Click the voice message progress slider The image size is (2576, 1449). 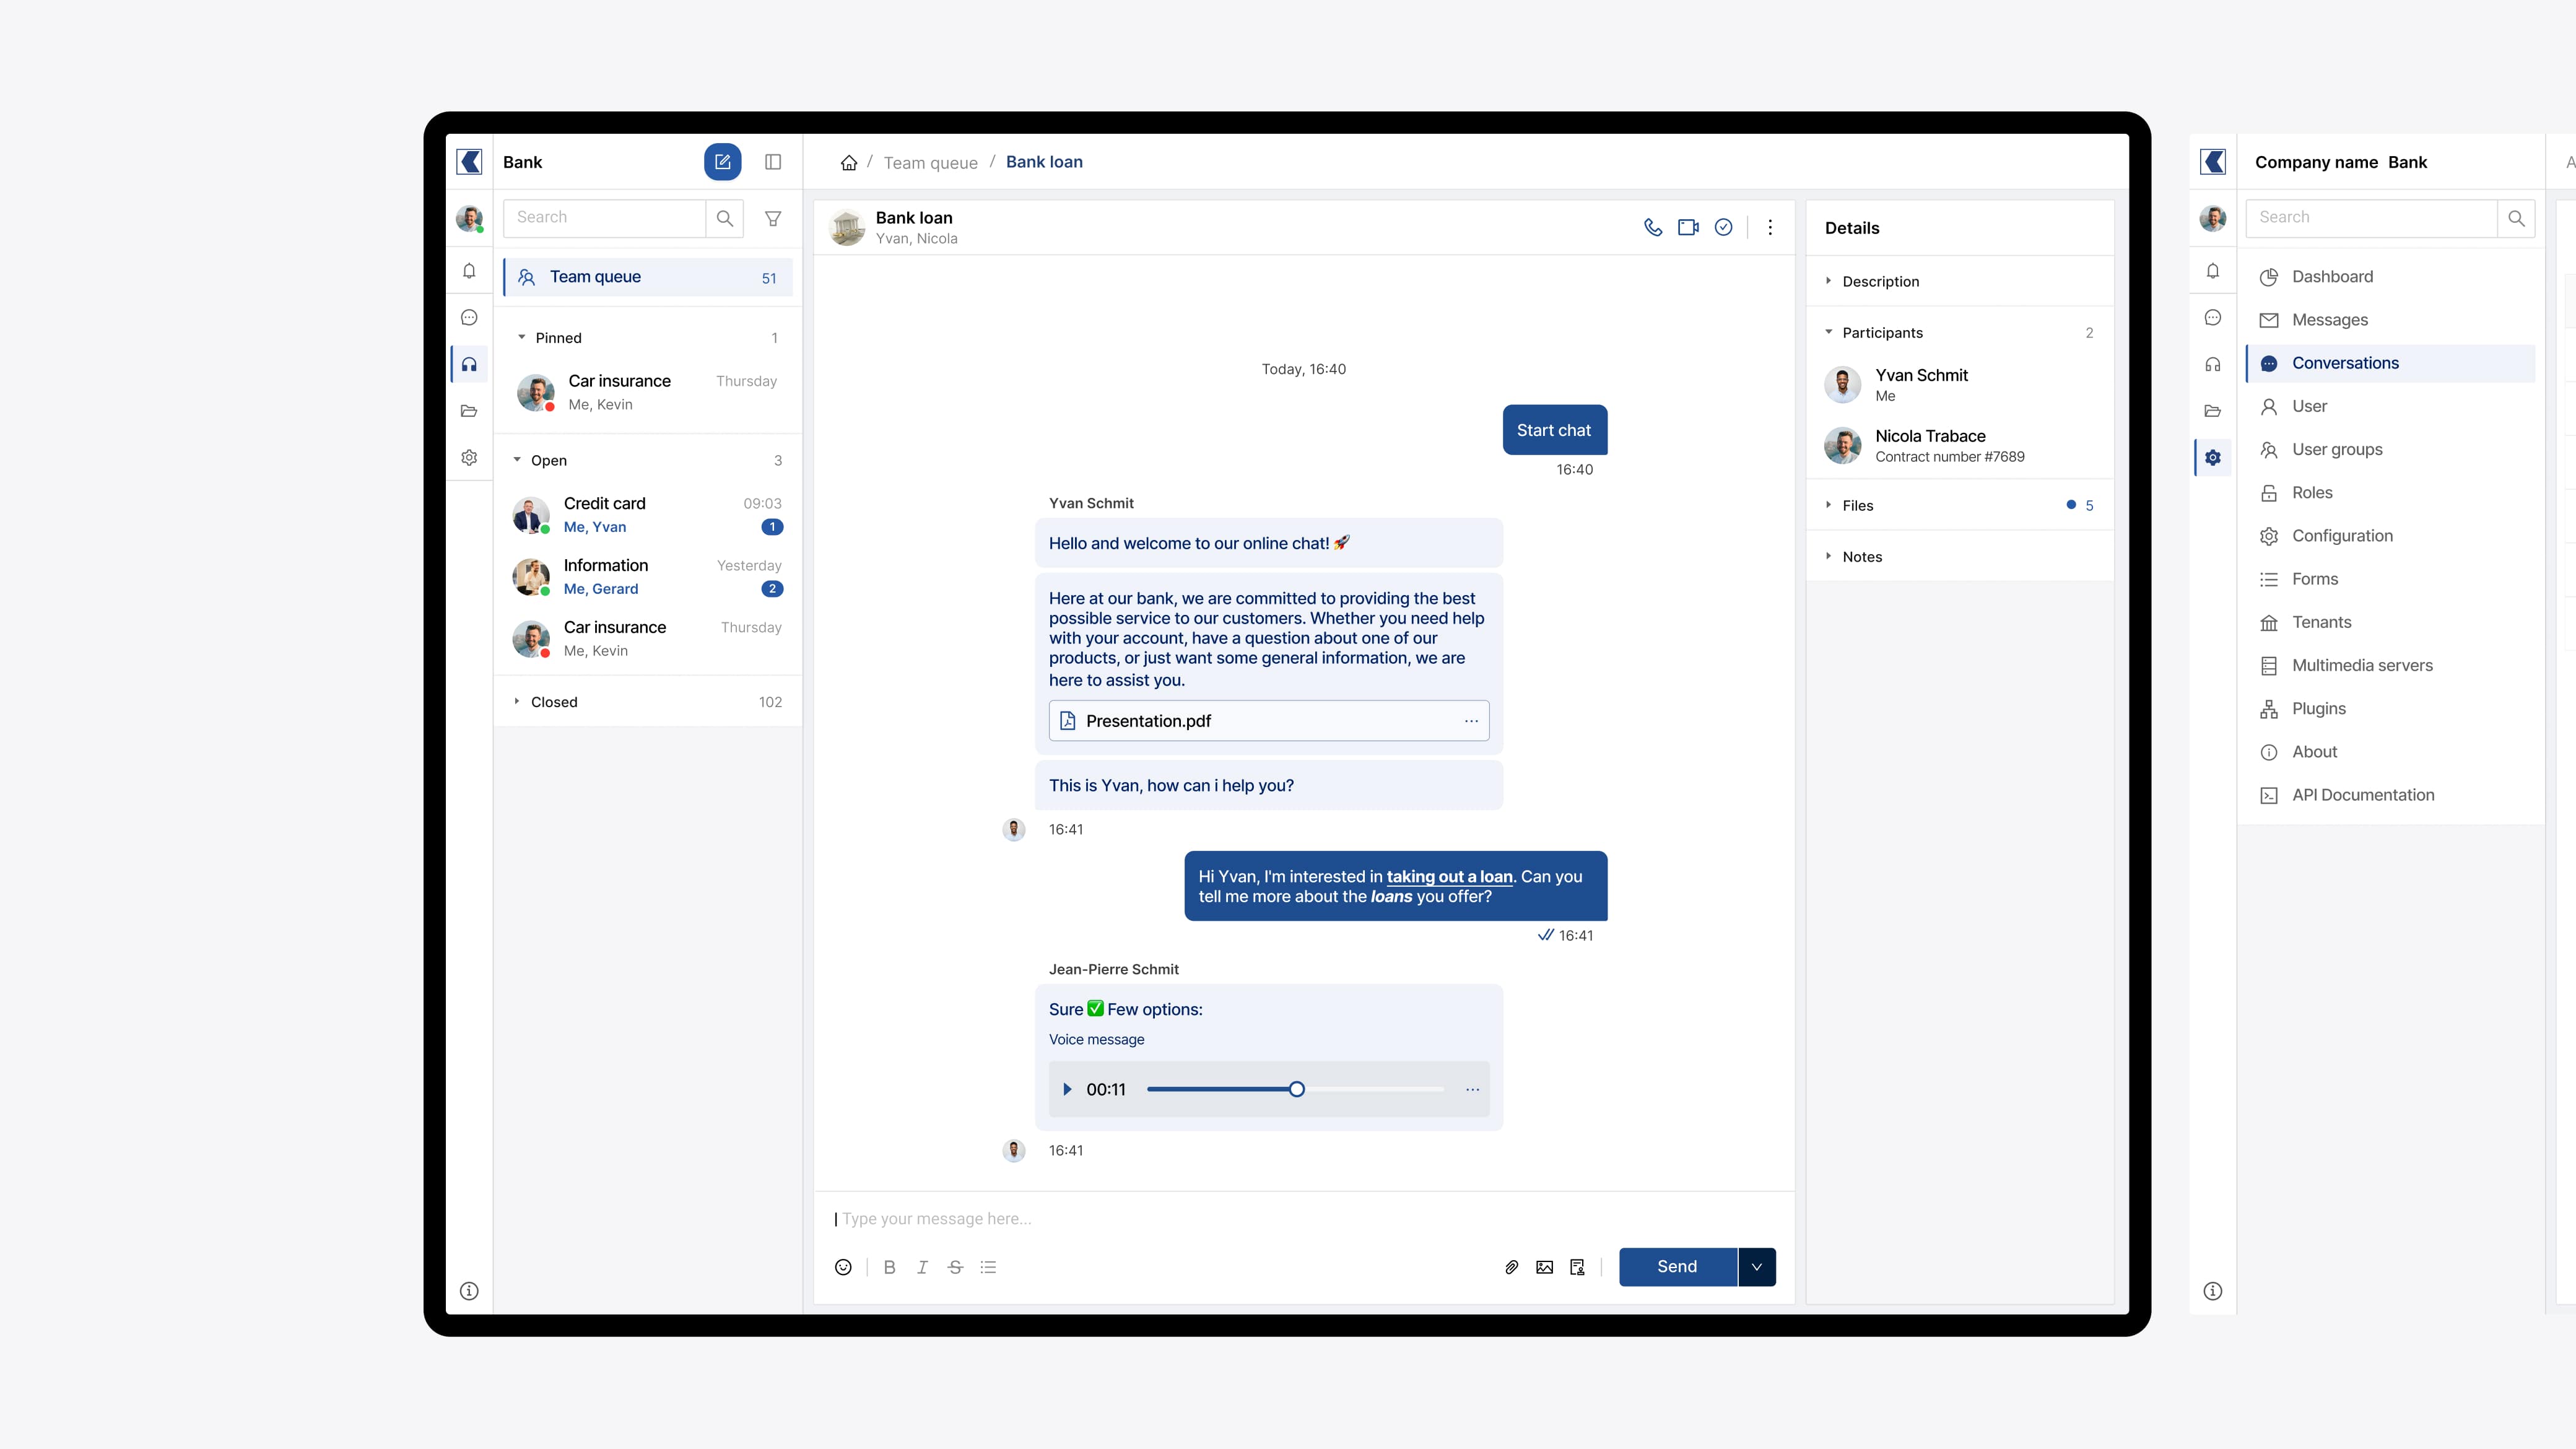point(1295,1089)
